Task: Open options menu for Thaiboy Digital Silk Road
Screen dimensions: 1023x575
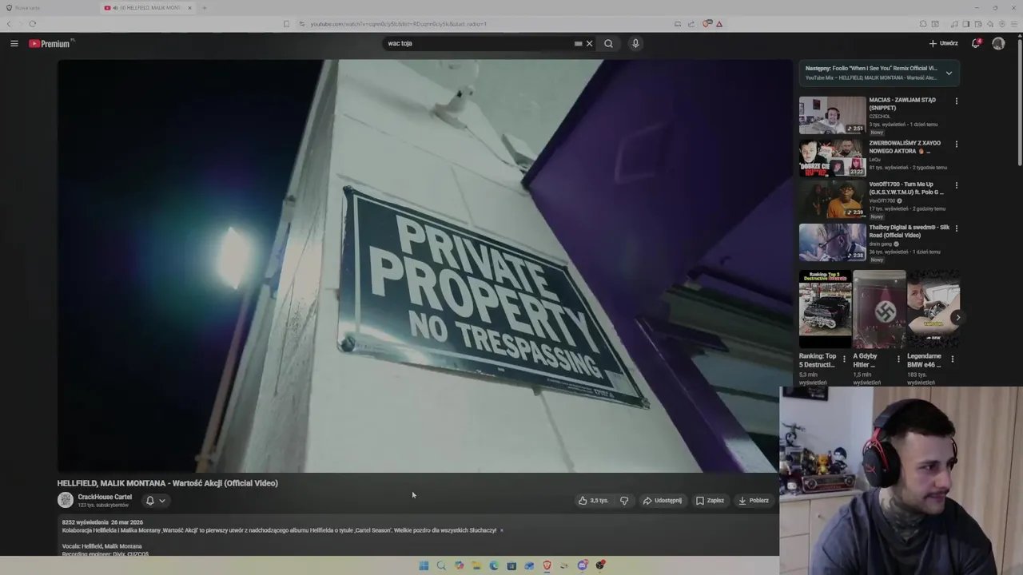Action: (956, 228)
